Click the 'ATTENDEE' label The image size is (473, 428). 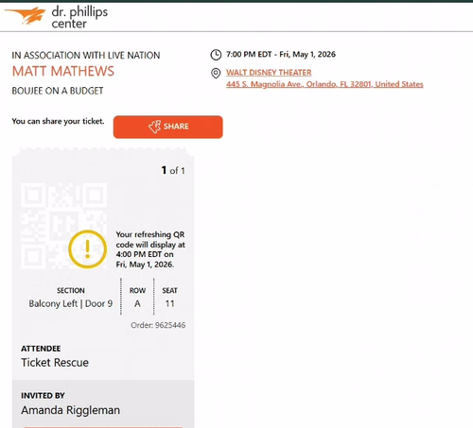[x=41, y=349]
